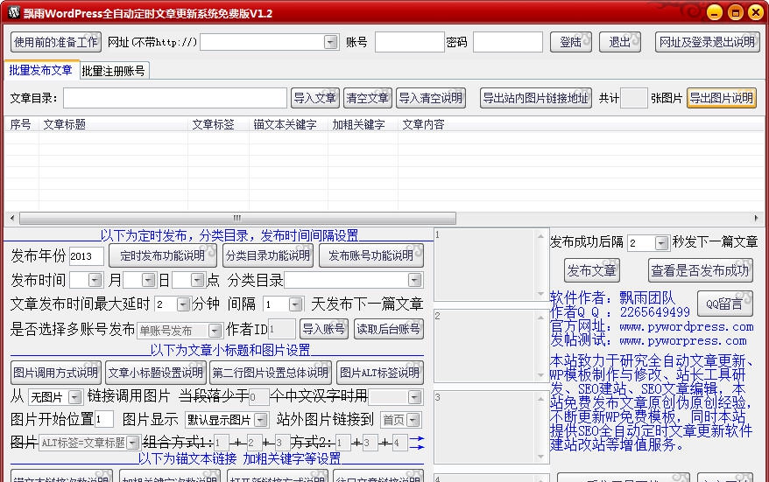Click the 导入账号 button
769x482 pixels.
click(x=324, y=329)
